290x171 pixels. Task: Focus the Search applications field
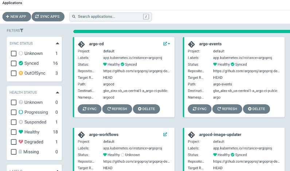pyautogui.click(x=110, y=17)
